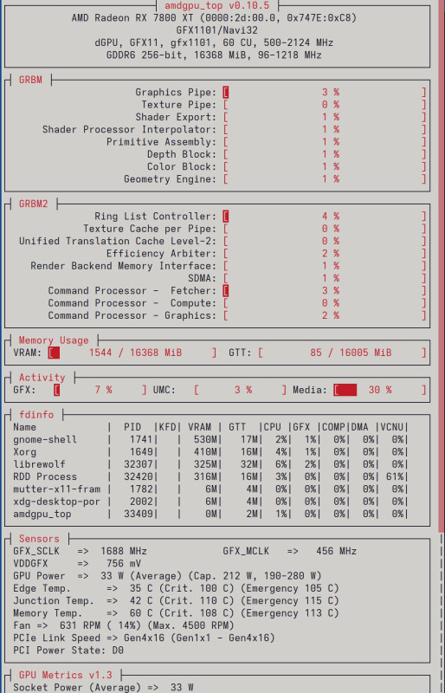Click the VDDGFX 756 mV reading
The height and width of the screenshot is (693, 445).
tap(77, 563)
